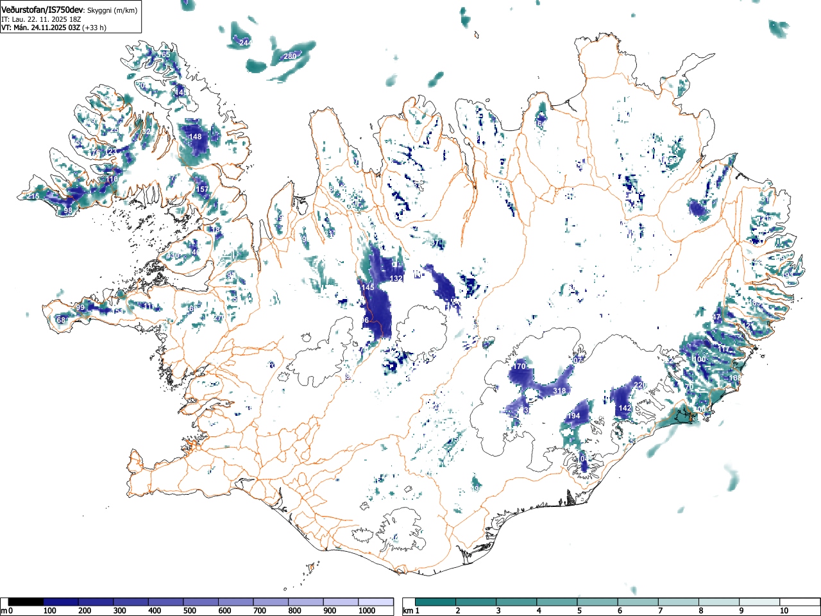Click the 132 visibility value
The height and width of the screenshot is (616, 821).
pos(396,278)
